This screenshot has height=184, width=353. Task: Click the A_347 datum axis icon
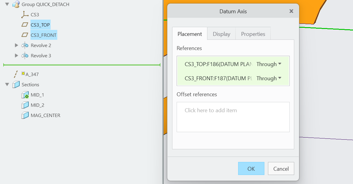pos(16,74)
